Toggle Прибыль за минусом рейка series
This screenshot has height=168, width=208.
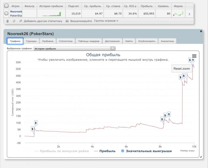(x=62, y=151)
